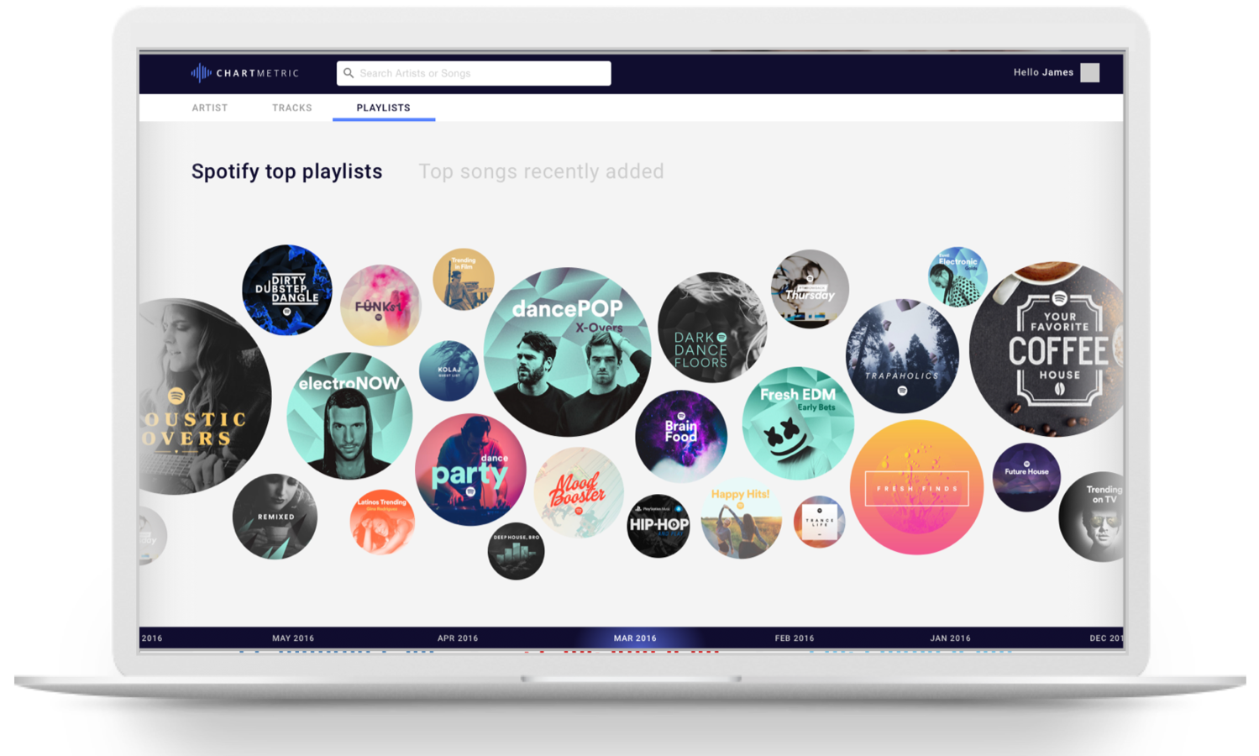Open the Brain Food playlist circle
This screenshot has width=1259, height=756.
681,435
